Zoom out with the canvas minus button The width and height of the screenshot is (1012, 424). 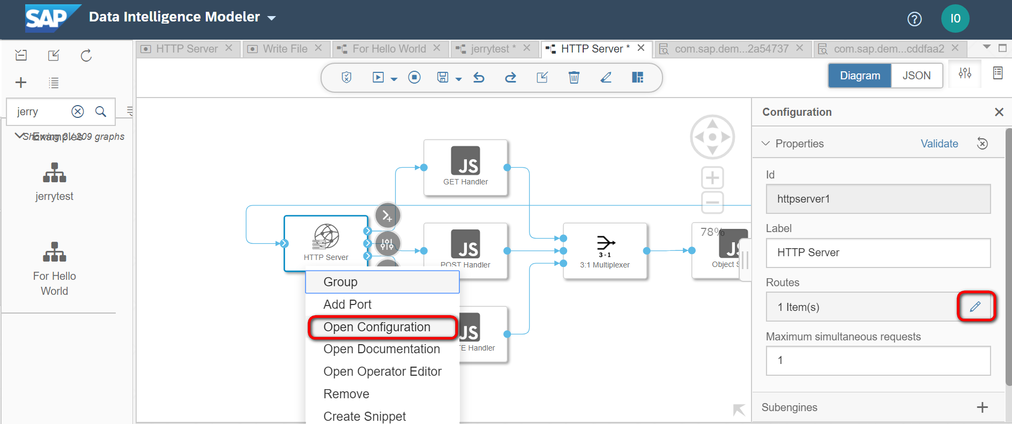pyautogui.click(x=712, y=202)
